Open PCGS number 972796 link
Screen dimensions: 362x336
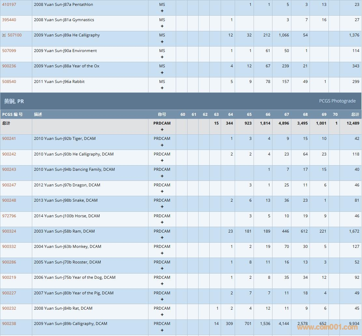9,216
